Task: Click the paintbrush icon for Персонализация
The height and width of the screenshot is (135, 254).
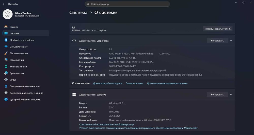Action: pyautogui.click(x=6, y=53)
